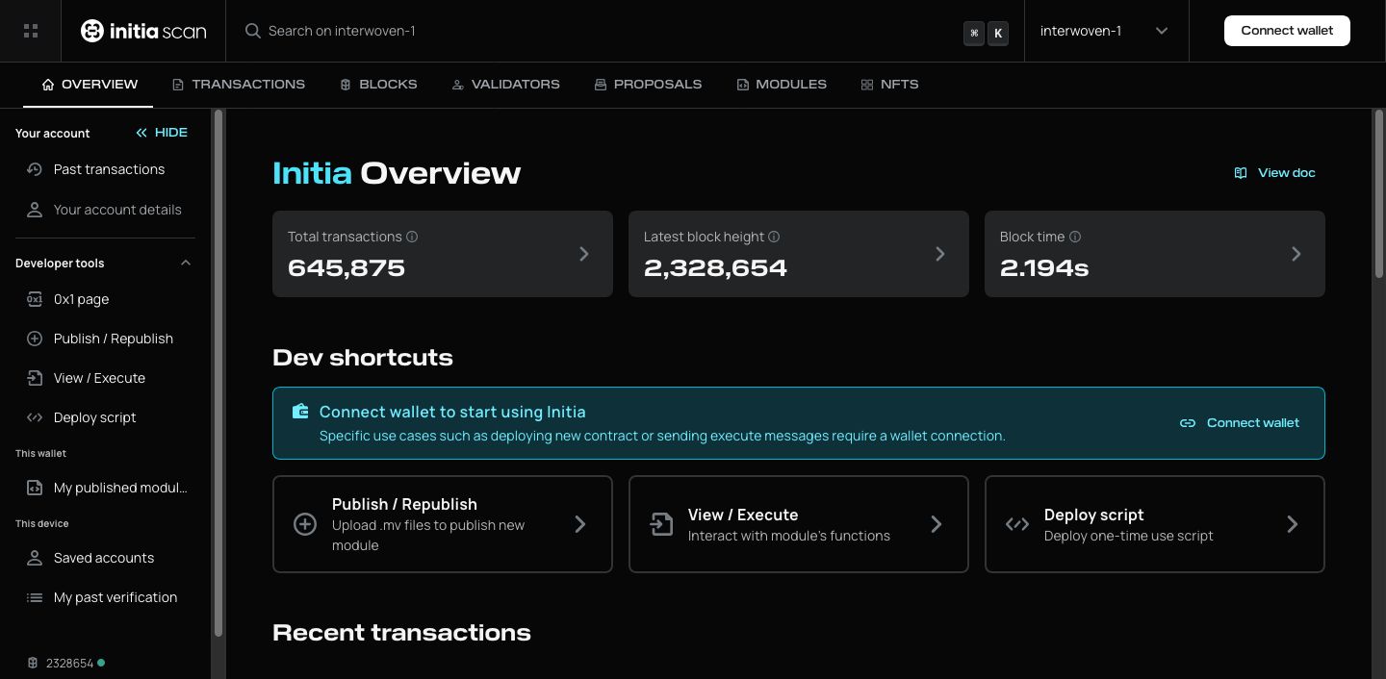This screenshot has width=1386, height=679.
Task: Click info icon beside Latest block height
Action: (x=774, y=237)
